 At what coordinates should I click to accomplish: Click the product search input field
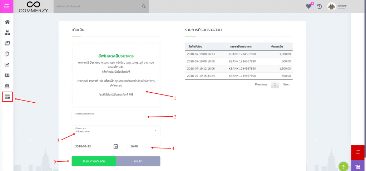coord(101,6)
